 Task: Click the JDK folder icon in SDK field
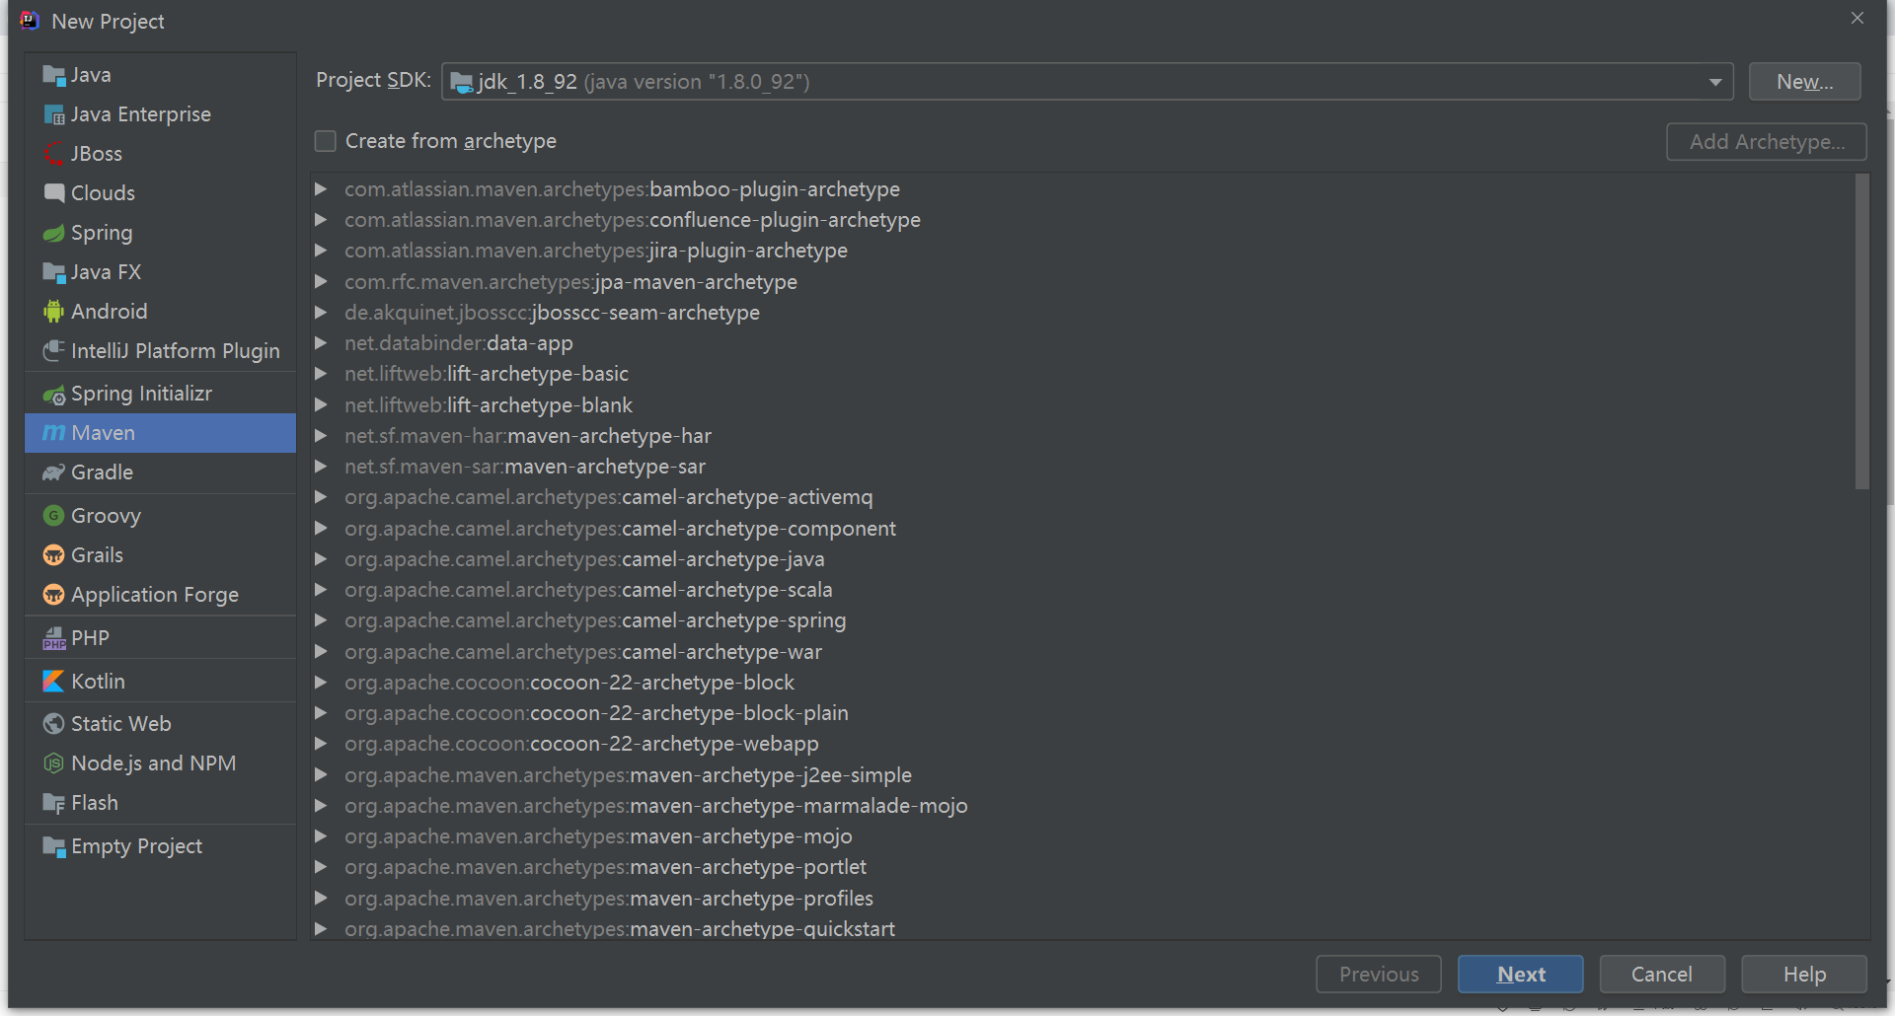pyautogui.click(x=461, y=82)
